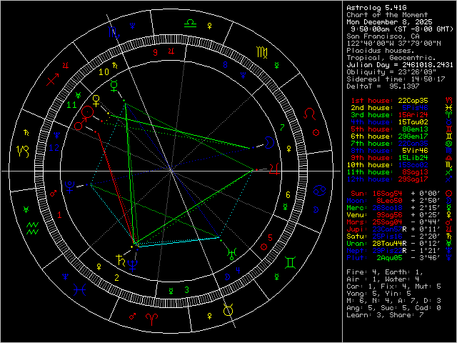
Task: Select the Jupiter glyph in the sidebar Jupi row
Action: click(448, 229)
